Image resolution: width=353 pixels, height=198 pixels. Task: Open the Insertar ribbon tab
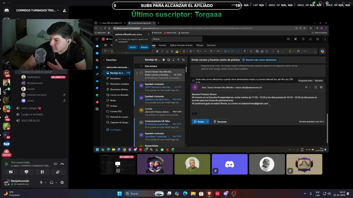coord(162,45)
